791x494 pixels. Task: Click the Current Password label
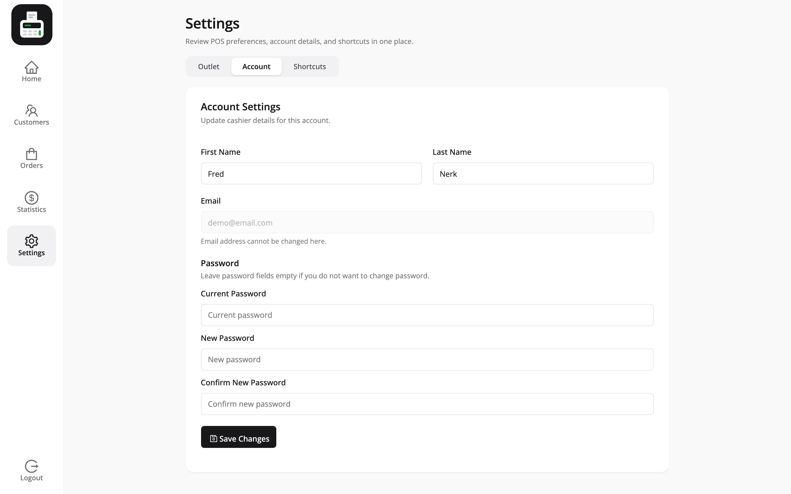coord(233,294)
